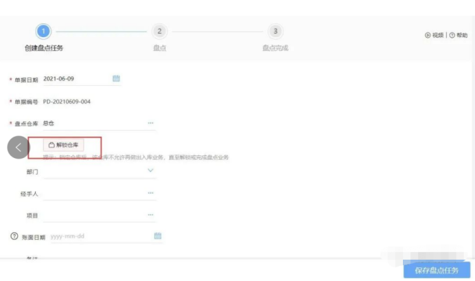Open 项目 selection ellipsis
Screen dimensions: 475x281
150,214
